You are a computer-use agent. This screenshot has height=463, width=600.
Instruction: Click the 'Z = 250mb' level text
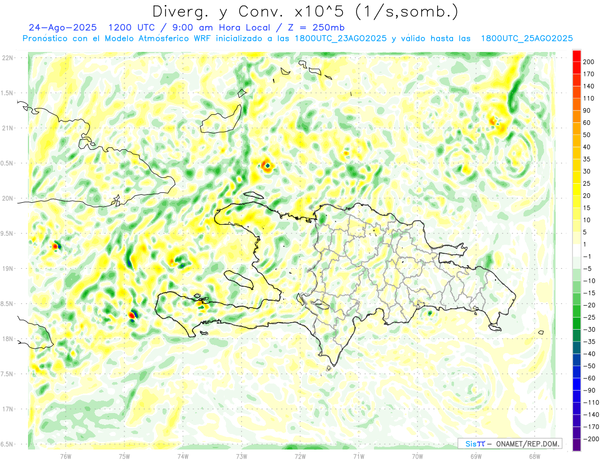pyautogui.click(x=316, y=27)
